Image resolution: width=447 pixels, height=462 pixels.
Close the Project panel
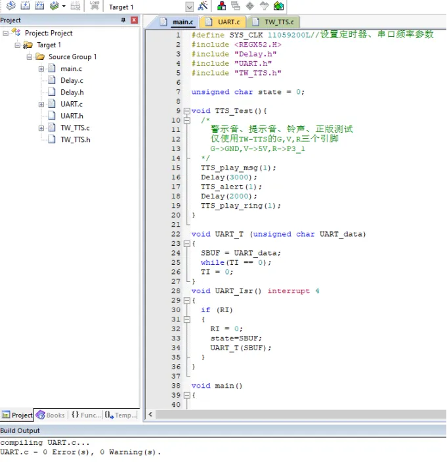[134, 20]
